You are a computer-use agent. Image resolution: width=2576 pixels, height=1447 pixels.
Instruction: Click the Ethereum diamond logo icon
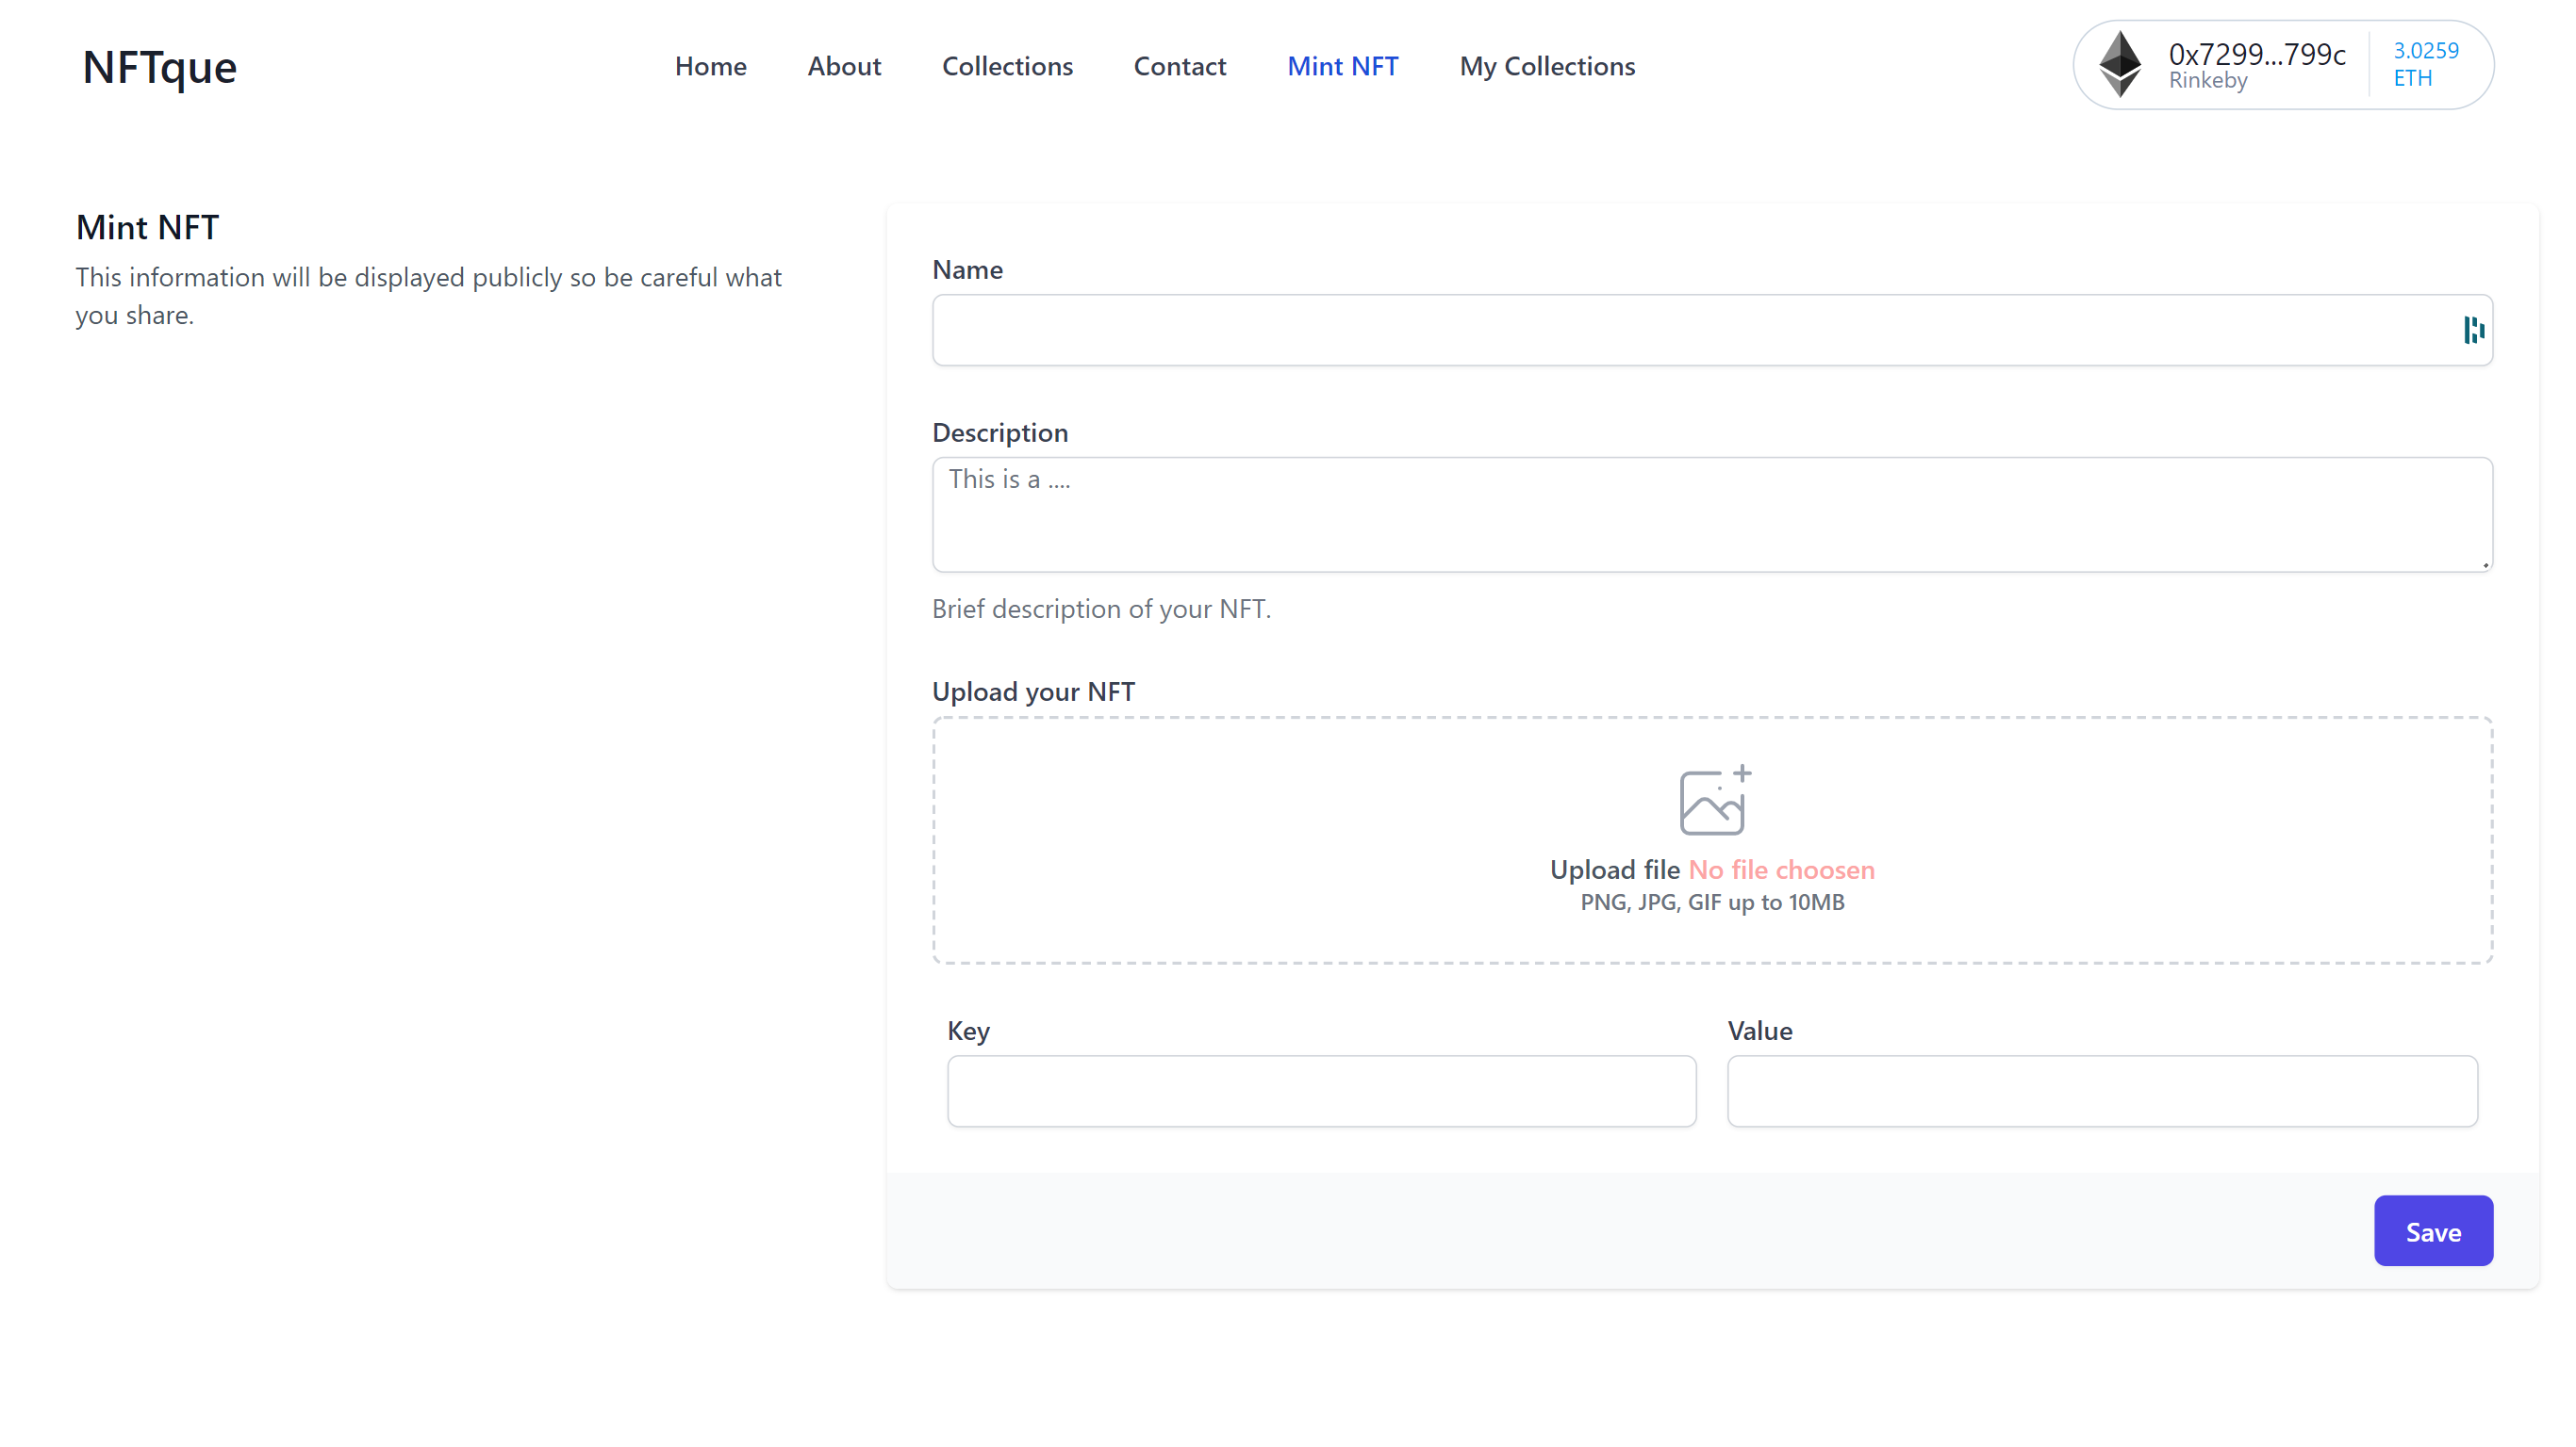2119,65
